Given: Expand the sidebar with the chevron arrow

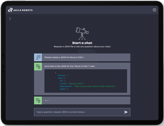Looking at the screenshot, I should tap(10, 19).
